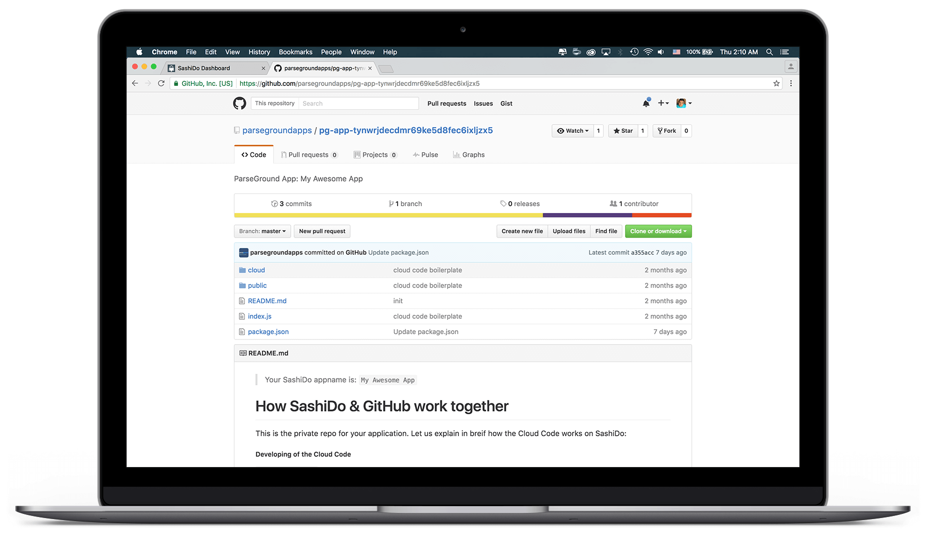Close the parsegroundapps GitHub tab
This screenshot has width=926, height=535.
(370, 68)
